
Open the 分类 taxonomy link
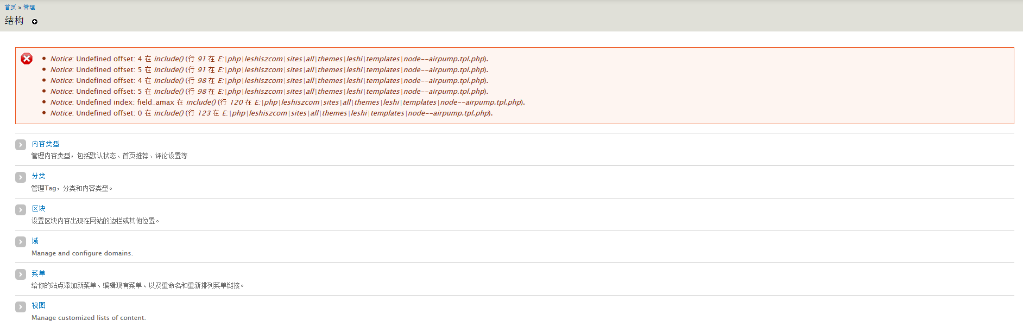point(39,176)
